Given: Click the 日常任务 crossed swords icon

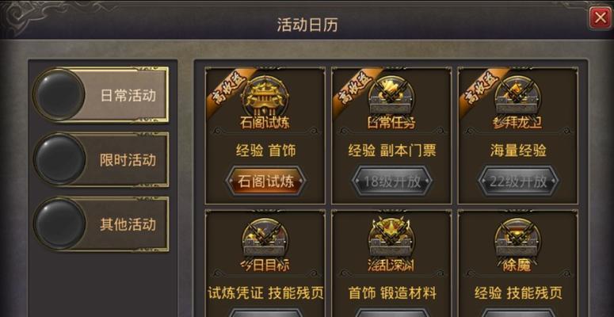Looking at the screenshot, I should [x=391, y=97].
